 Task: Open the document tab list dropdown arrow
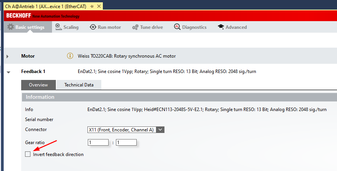coord(334,7)
